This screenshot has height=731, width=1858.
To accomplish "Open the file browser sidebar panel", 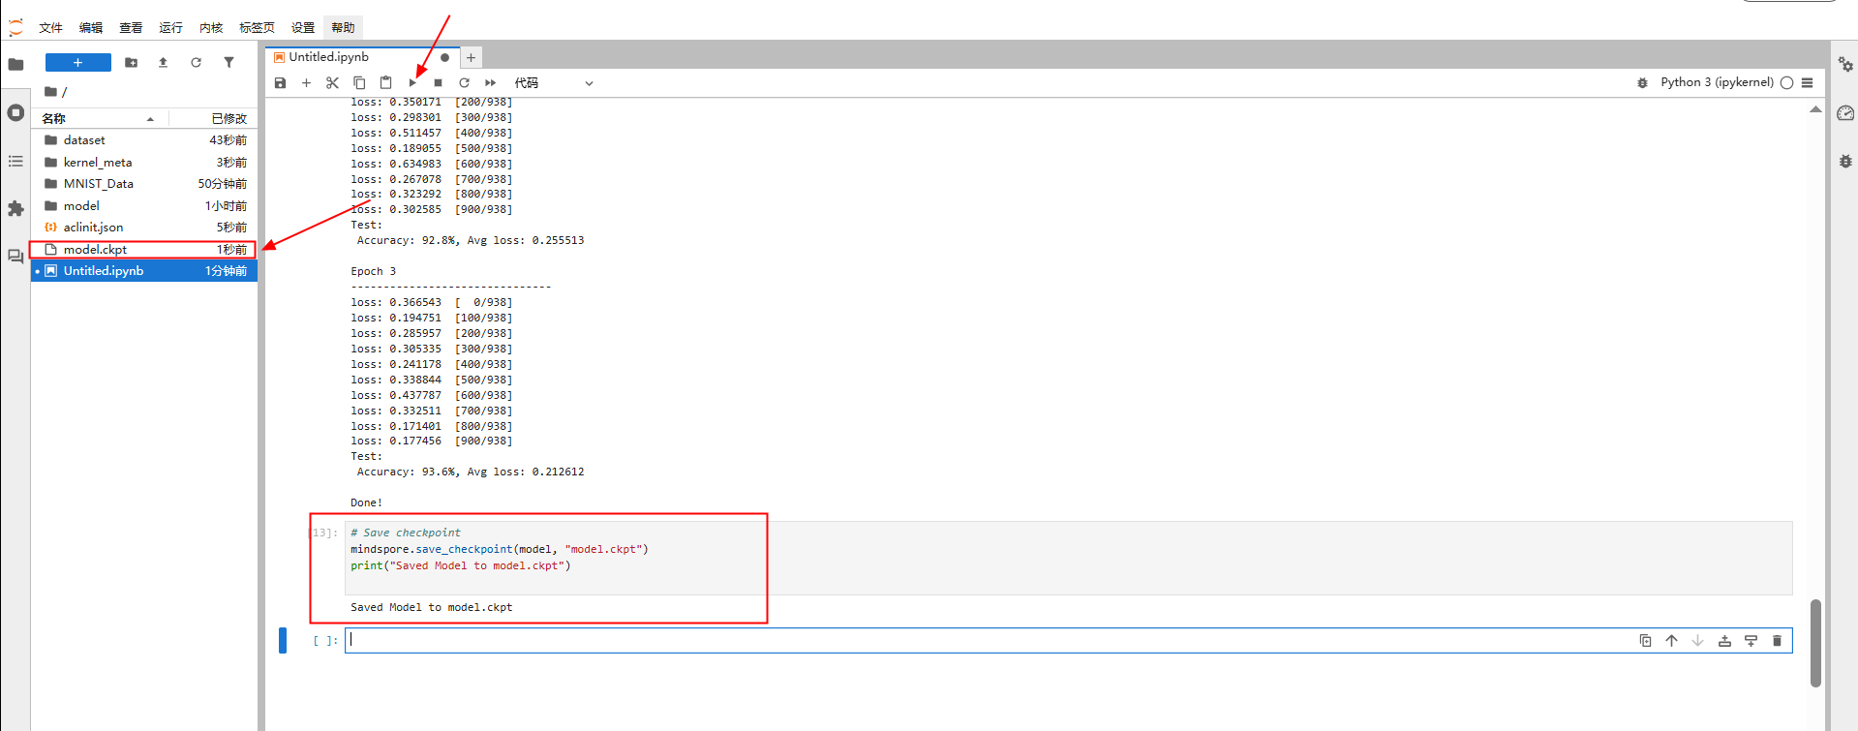I will tap(15, 64).
